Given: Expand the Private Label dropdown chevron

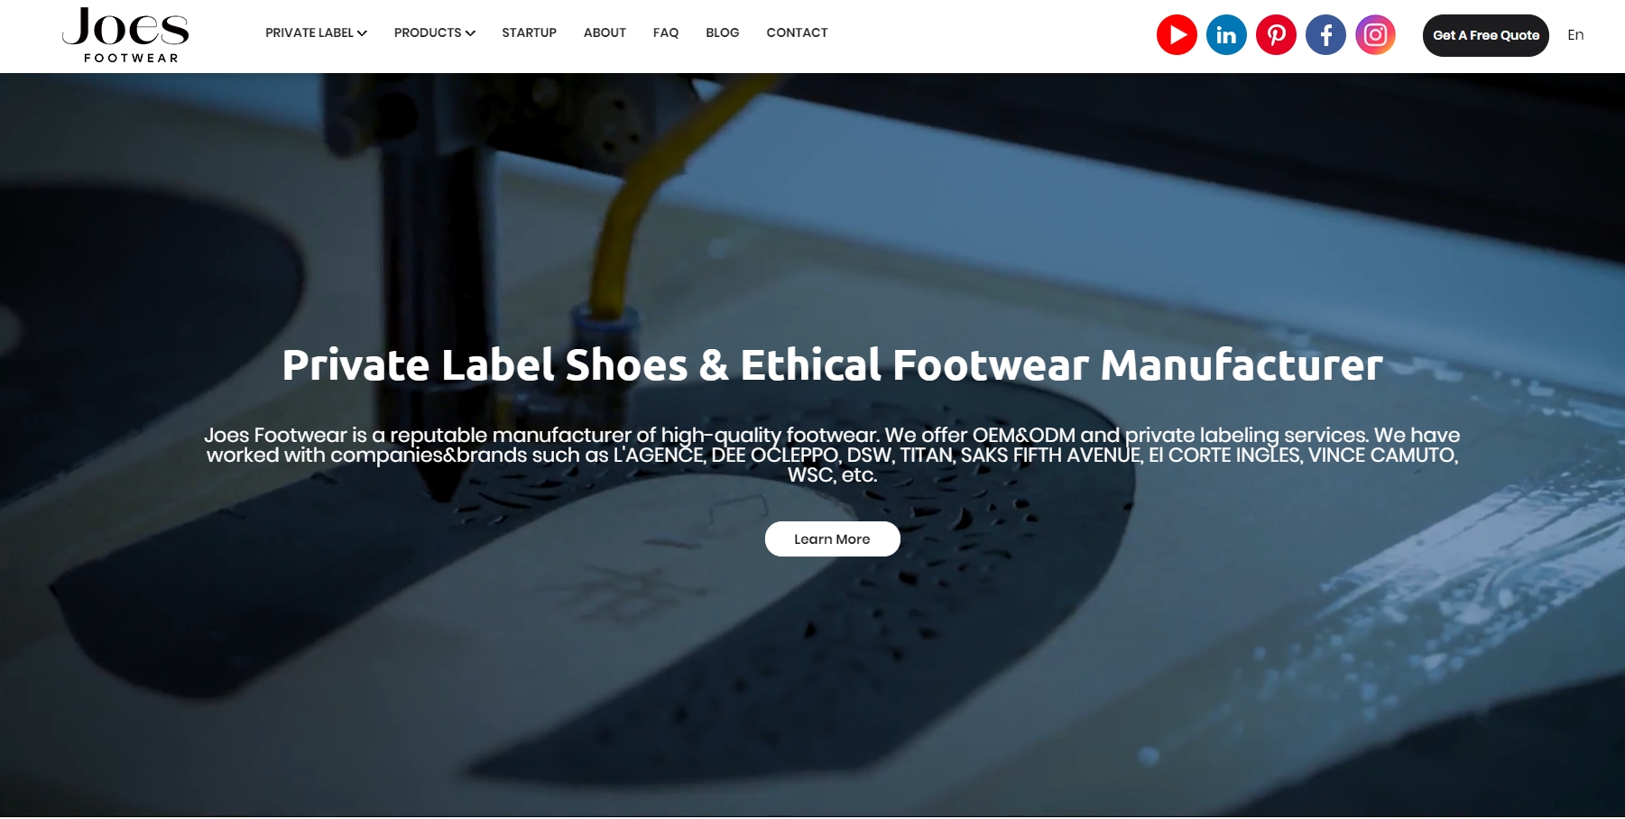Looking at the screenshot, I should [362, 33].
